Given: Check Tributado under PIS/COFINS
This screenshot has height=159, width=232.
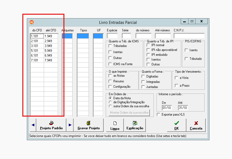Looking at the screenshot, I should pyautogui.click(x=186, y=59).
